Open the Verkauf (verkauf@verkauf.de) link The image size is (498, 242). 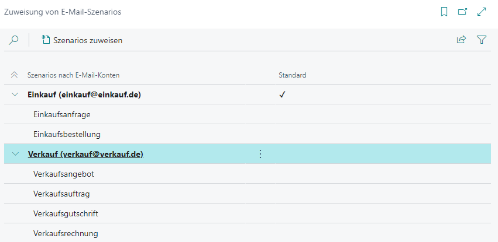[86, 154]
